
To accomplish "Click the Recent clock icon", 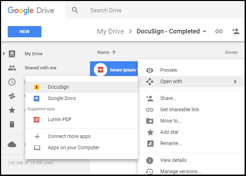I will 12,82.
